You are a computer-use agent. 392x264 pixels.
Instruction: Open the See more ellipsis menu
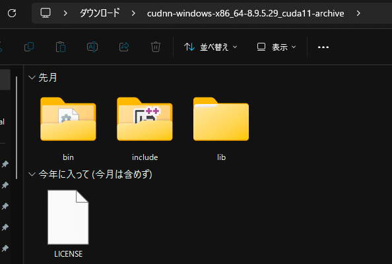click(x=323, y=47)
